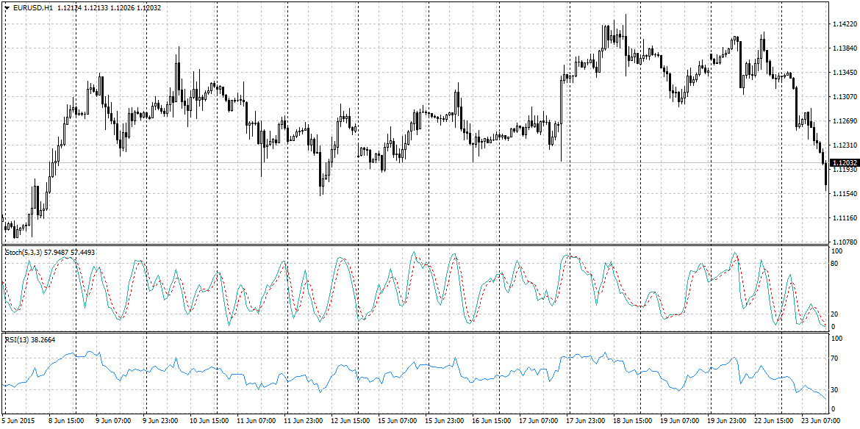The height and width of the screenshot is (429, 860).
Task: Click the EURUSD,H1 chart title label
Action: click(32, 7)
